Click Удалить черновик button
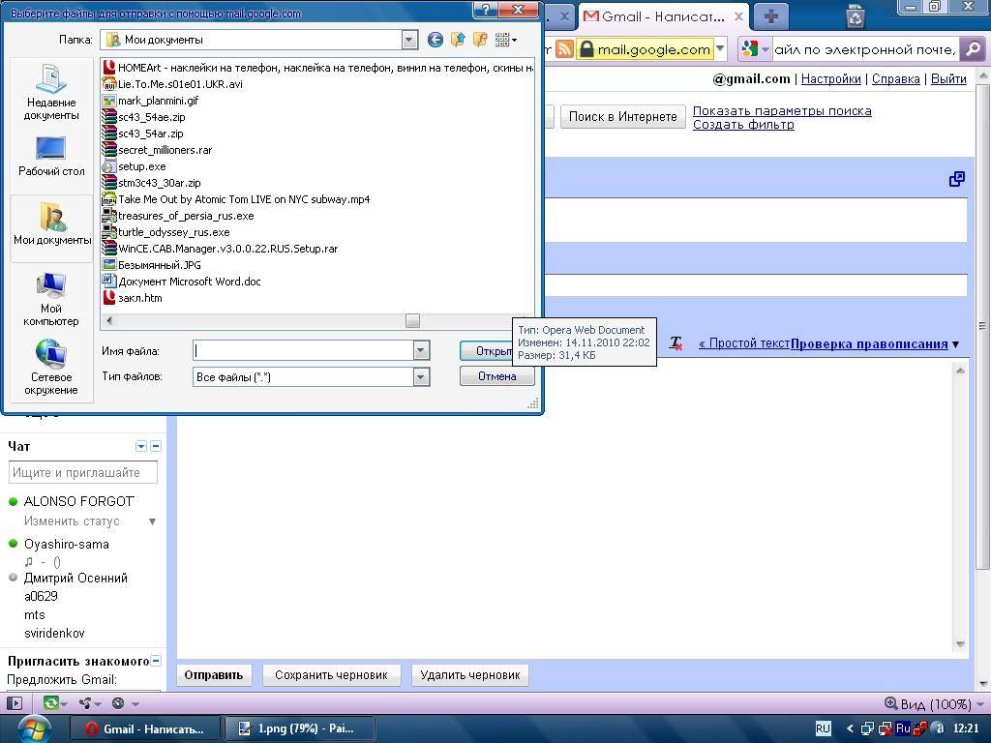This screenshot has width=991, height=743. point(469,674)
